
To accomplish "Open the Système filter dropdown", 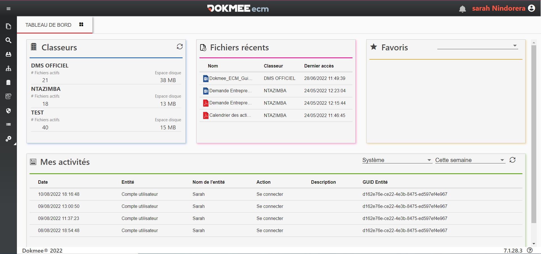I will (x=397, y=160).
